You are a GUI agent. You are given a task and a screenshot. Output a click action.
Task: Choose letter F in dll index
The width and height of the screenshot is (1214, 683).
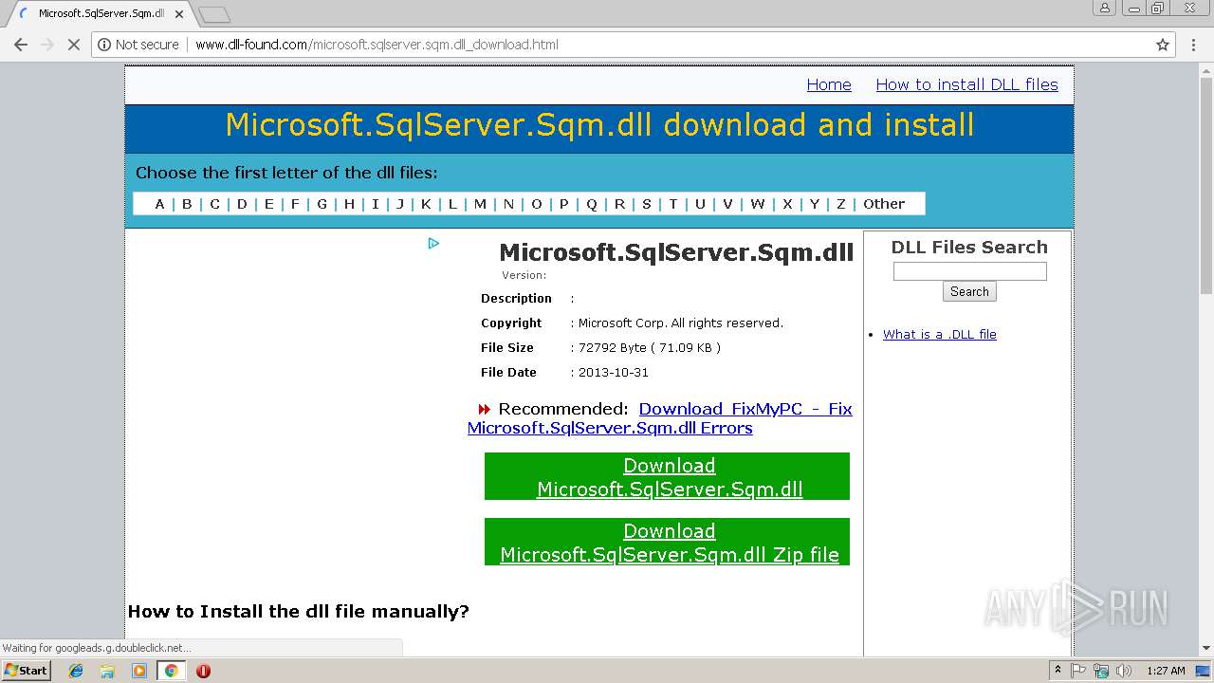click(x=295, y=204)
